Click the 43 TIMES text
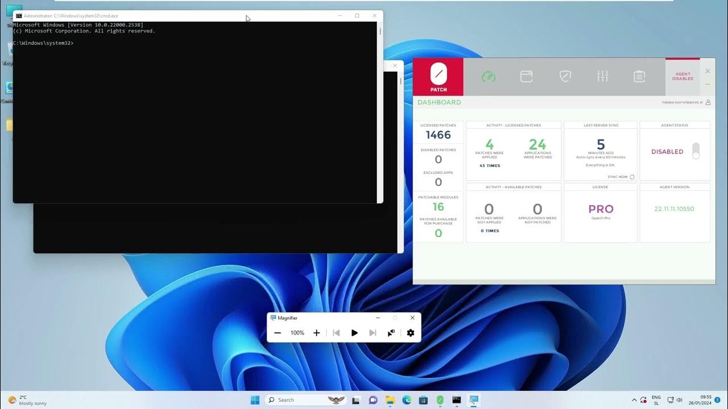This screenshot has width=728, height=409. tap(490, 166)
